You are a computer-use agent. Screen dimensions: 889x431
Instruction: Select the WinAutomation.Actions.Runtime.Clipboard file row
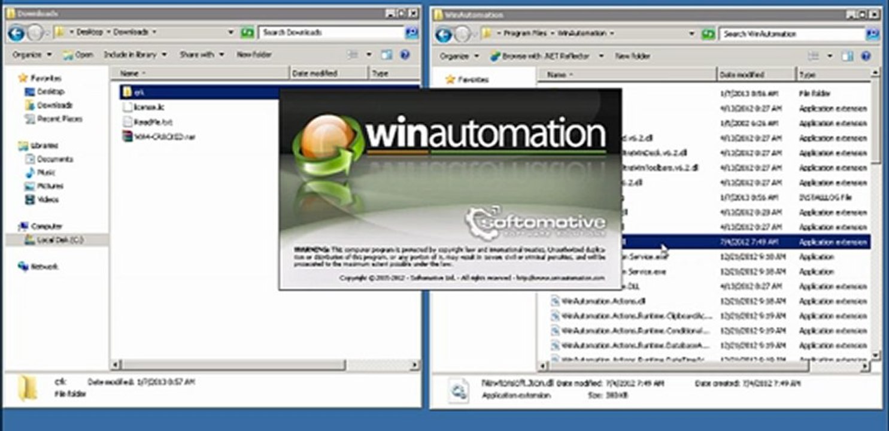tap(632, 315)
